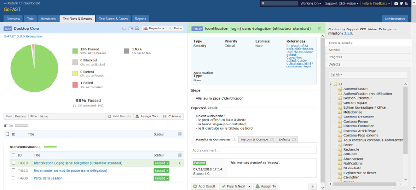The height and width of the screenshot is (190, 416).
Task: Click the column handle icon in UI header row
Action: pos(180,134)
